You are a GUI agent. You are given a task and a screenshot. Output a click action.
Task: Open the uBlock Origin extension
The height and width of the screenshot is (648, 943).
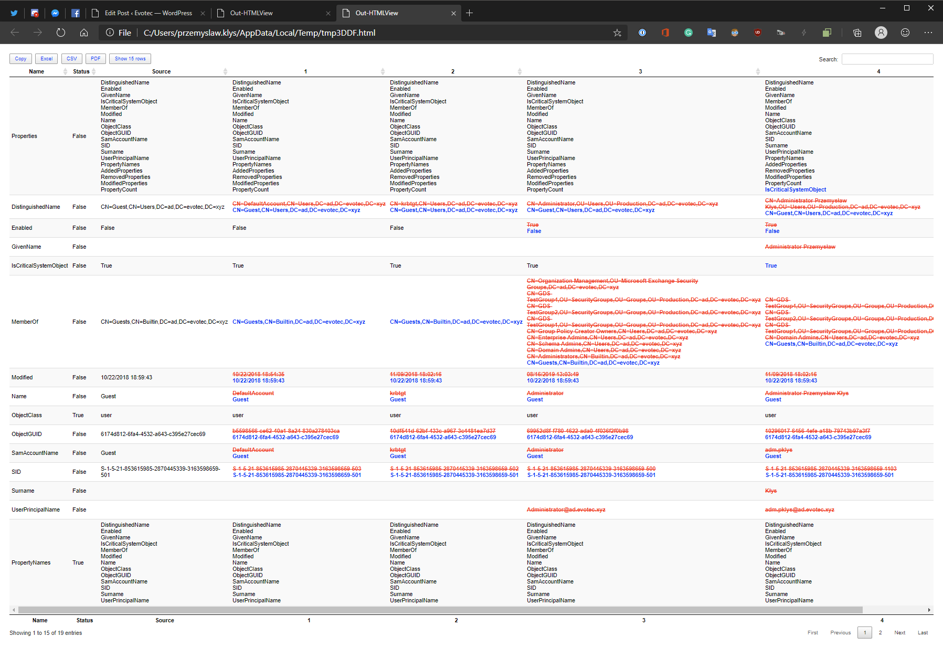coord(758,33)
